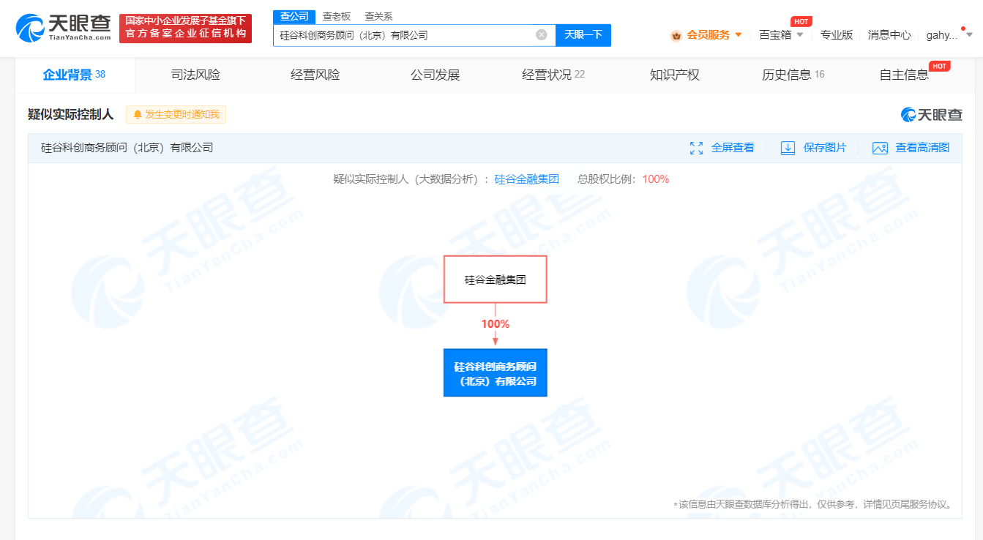
Task: Click the blue 硅谷科创商务顾问 company node
Action: pyautogui.click(x=496, y=373)
